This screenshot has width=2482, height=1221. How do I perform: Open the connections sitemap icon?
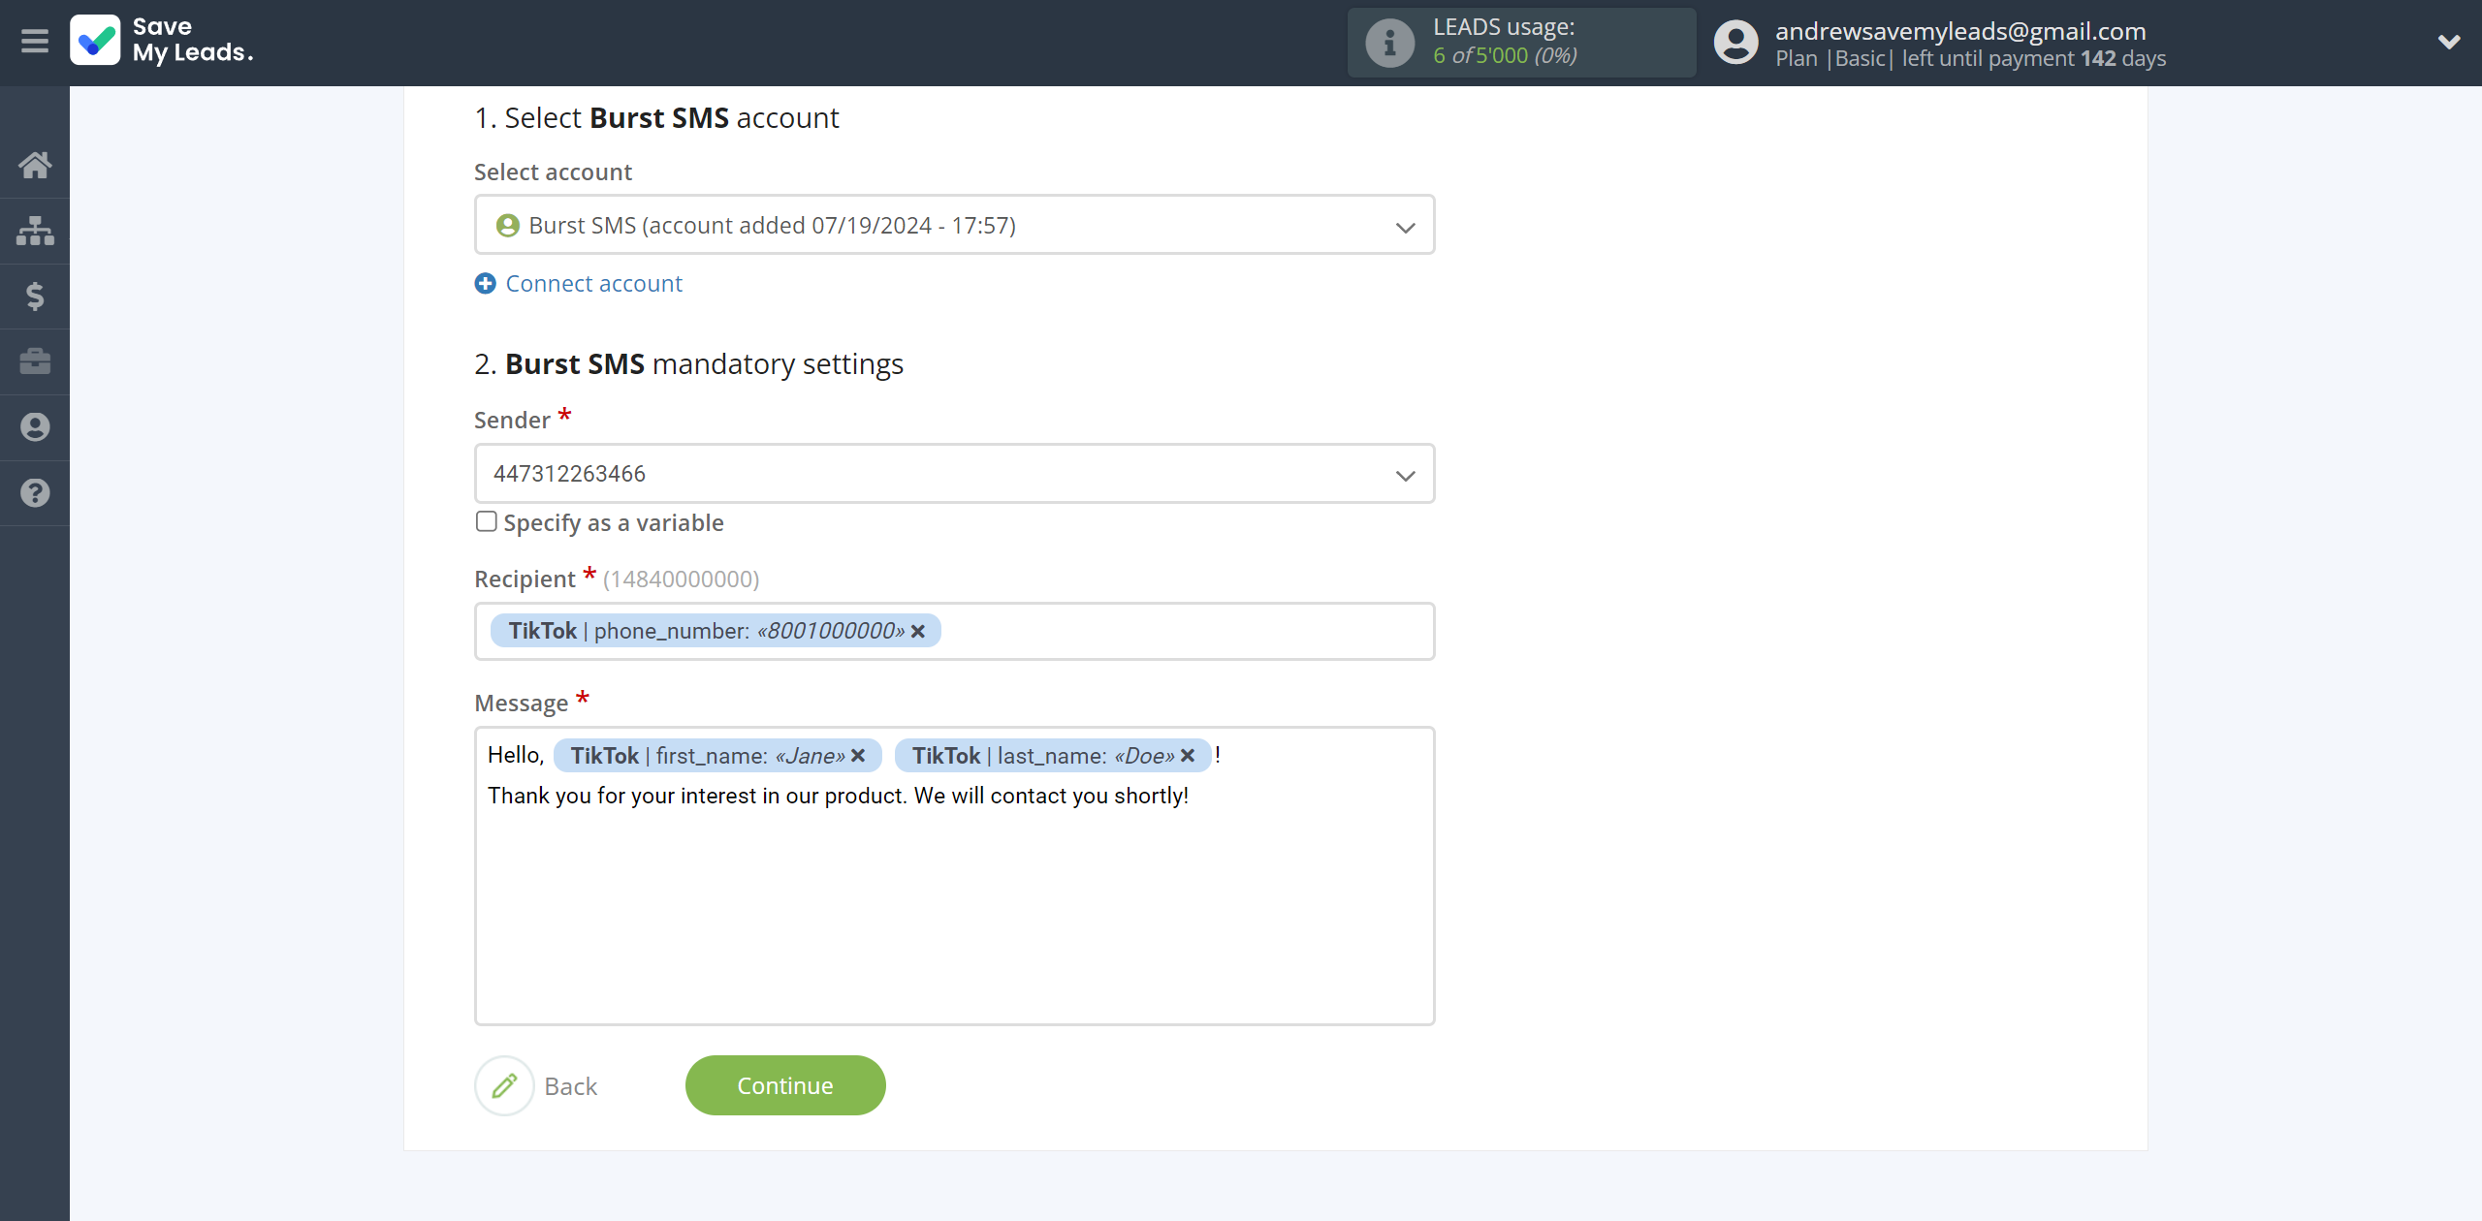click(35, 231)
